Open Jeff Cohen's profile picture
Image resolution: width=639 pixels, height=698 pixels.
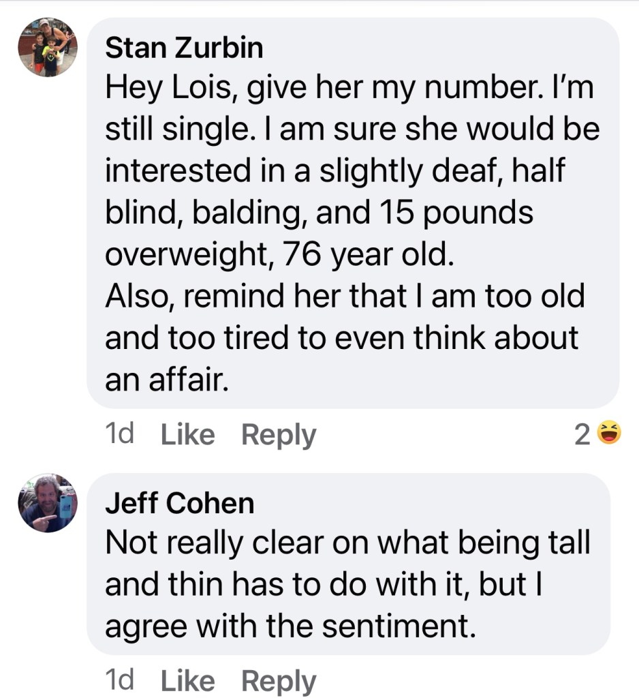point(48,503)
